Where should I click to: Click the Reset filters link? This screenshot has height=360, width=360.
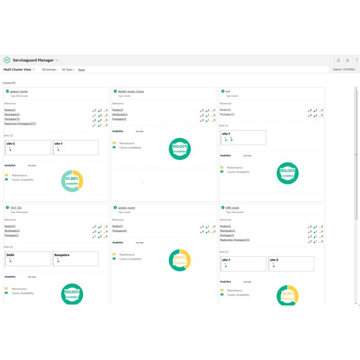coord(81,69)
